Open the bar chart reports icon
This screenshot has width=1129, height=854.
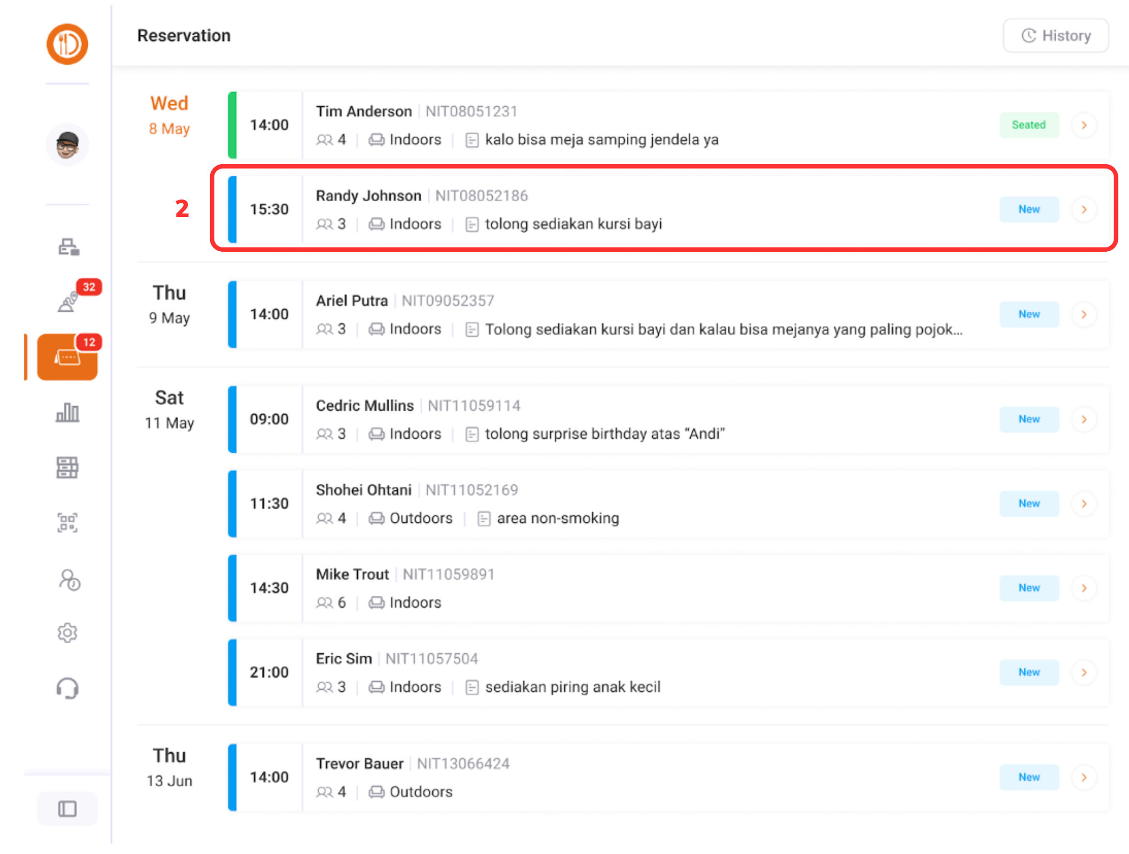pos(67,412)
